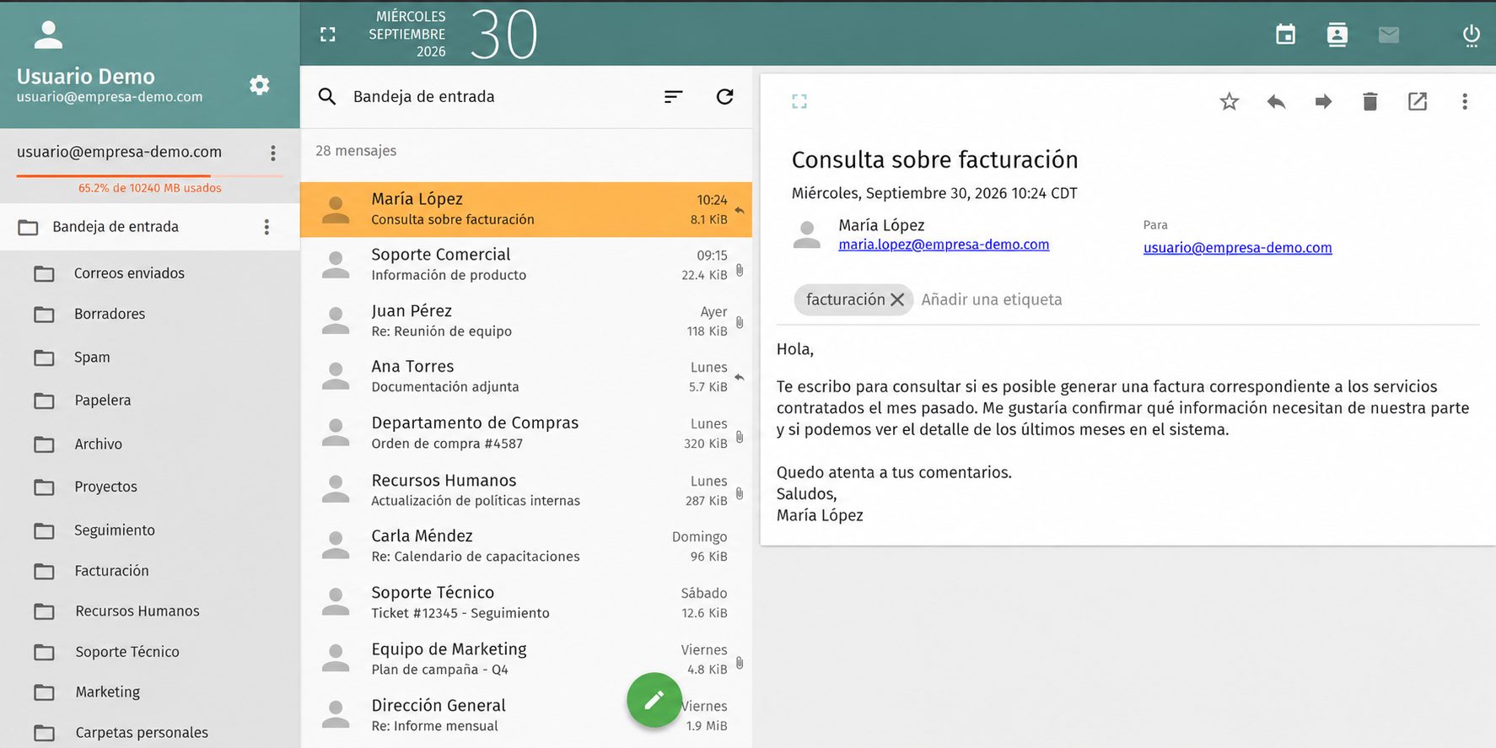
Task: Open the address book contacts icon
Action: 1337,35
